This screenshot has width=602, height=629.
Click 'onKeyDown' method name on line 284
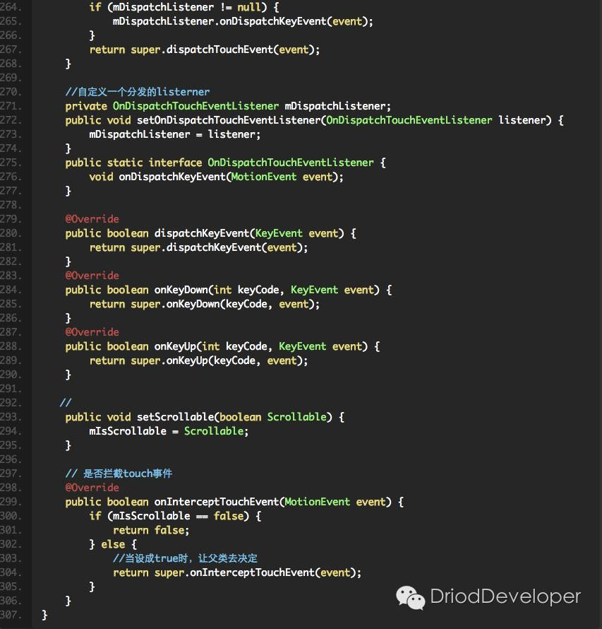(181, 290)
